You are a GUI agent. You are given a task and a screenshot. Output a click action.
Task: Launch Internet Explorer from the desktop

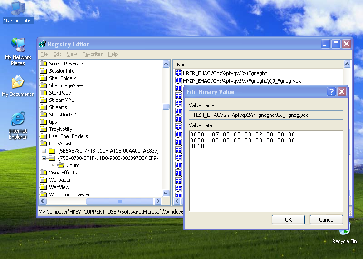point(18,125)
